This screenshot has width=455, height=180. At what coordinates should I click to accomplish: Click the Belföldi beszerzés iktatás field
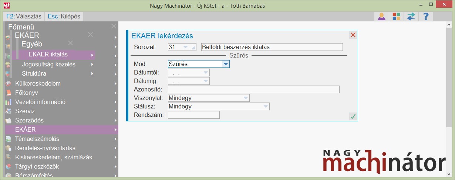point(272,47)
